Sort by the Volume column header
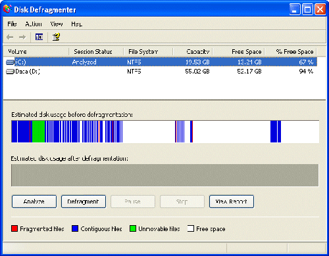The height and width of the screenshot is (256, 329). click(x=36, y=52)
